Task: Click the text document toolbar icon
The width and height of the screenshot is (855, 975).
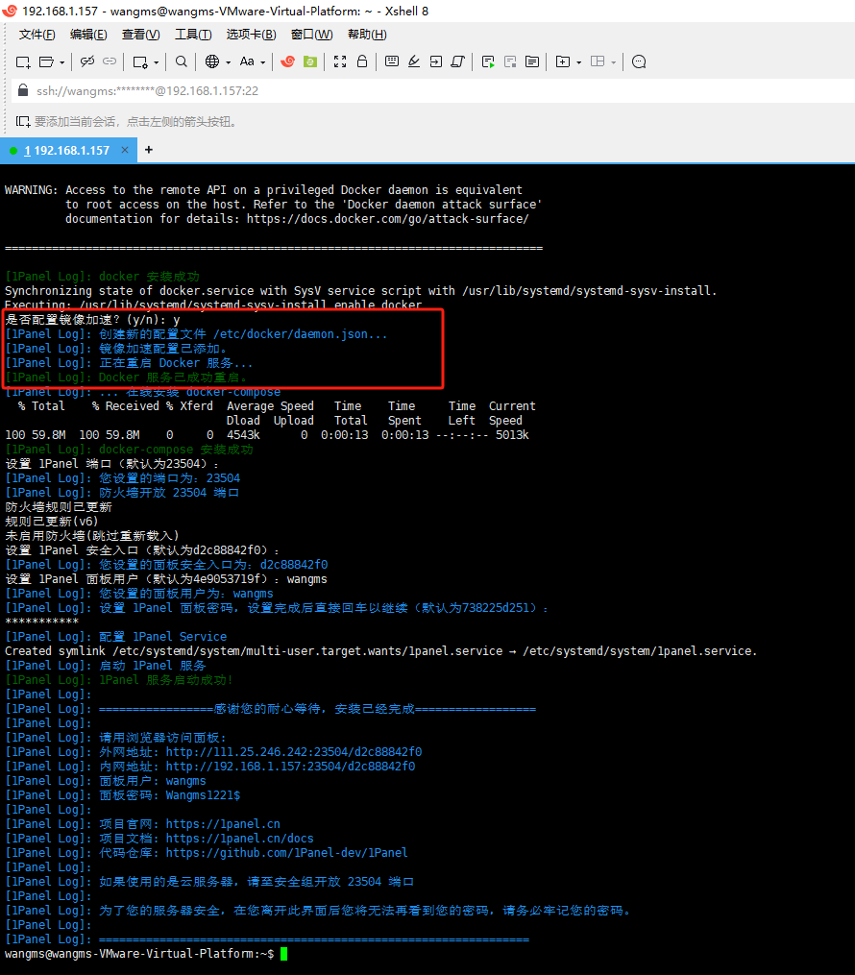Action: click(x=532, y=61)
